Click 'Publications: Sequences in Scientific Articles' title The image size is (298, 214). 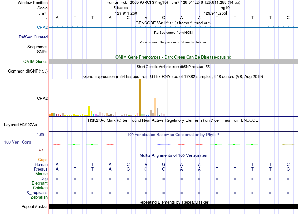[173, 42]
